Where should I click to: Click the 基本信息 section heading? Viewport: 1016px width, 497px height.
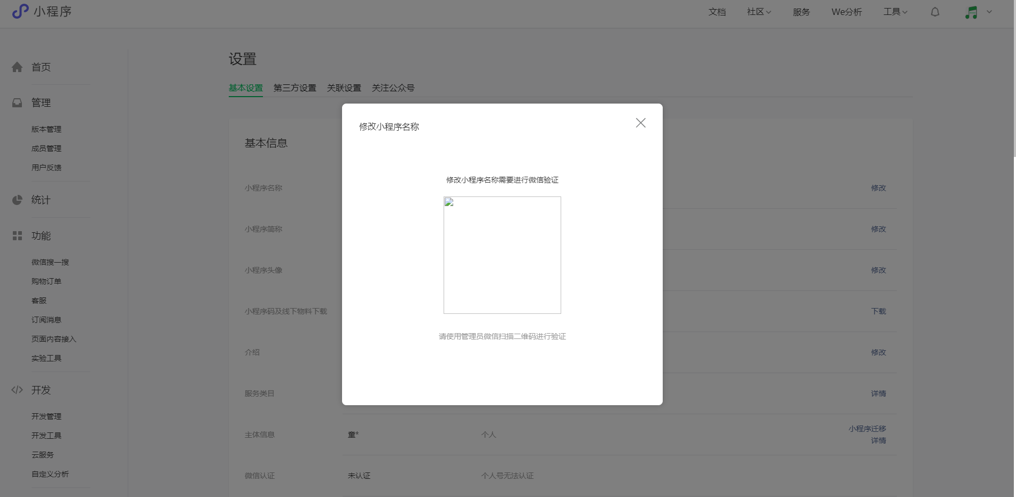[x=266, y=143]
